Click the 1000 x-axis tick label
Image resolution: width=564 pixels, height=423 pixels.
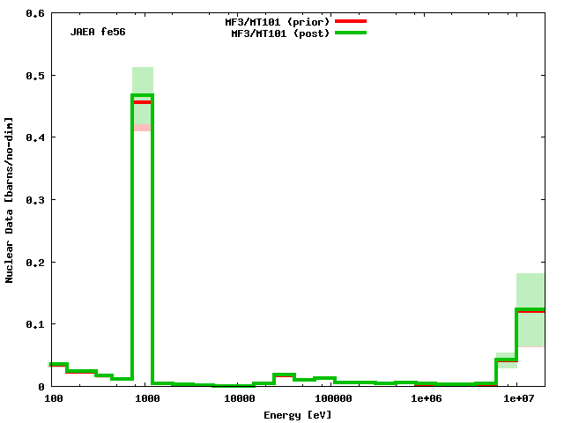tap(146, 399)
